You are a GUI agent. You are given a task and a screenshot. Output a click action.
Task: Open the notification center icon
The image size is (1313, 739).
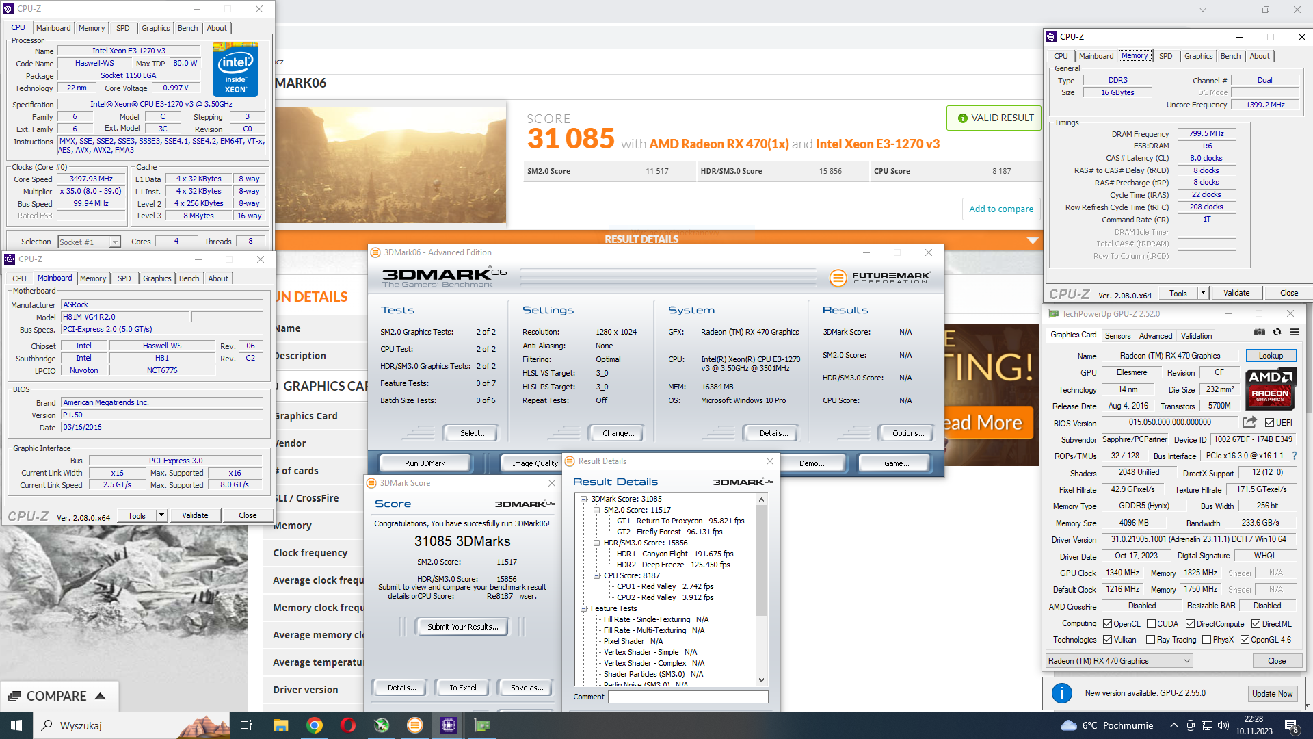(1292, 726)
